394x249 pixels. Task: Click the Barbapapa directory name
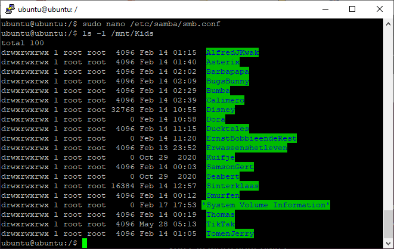pos(228,71)
